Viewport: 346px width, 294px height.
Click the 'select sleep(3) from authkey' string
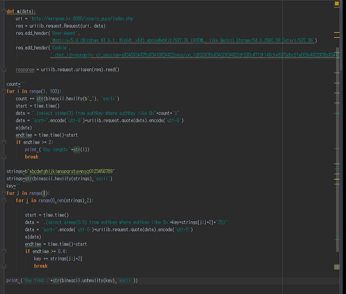tap(94, 113)
